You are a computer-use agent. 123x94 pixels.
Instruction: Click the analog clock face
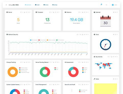pyautogui.click(x=105, y=45)
